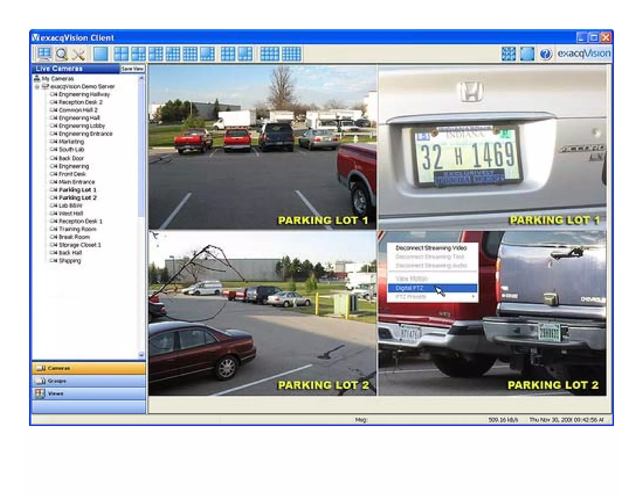Click the license plate camera video pane
The image size is (643, 497).
coord(492,148)
